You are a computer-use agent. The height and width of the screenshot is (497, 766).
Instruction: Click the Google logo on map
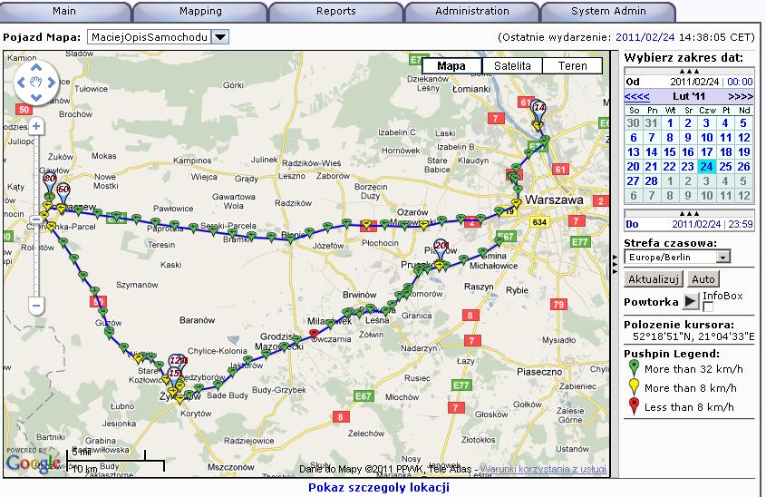[x=34, y=463]
